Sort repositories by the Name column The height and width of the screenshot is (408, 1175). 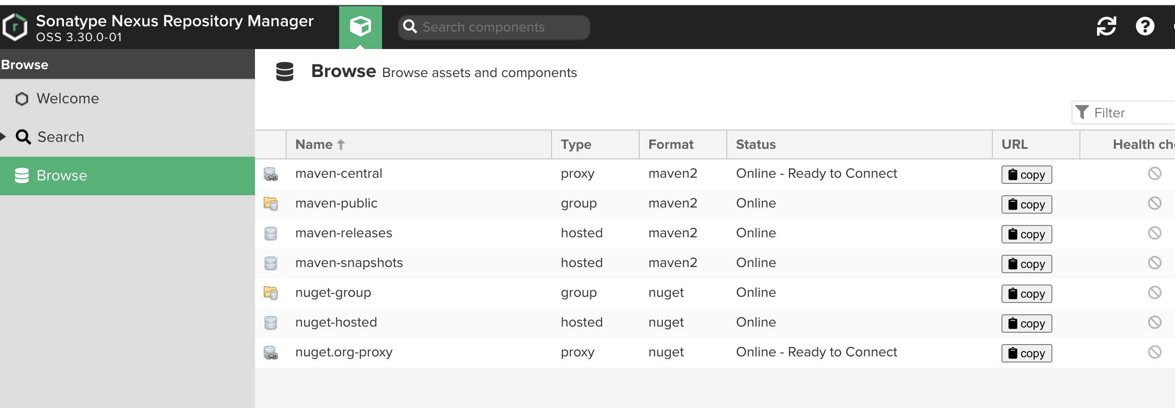pos(419,144)
